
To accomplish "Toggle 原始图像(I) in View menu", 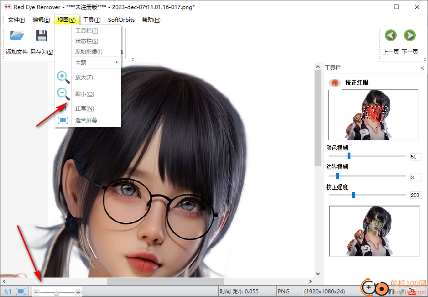I will click(x=88, y=52).
